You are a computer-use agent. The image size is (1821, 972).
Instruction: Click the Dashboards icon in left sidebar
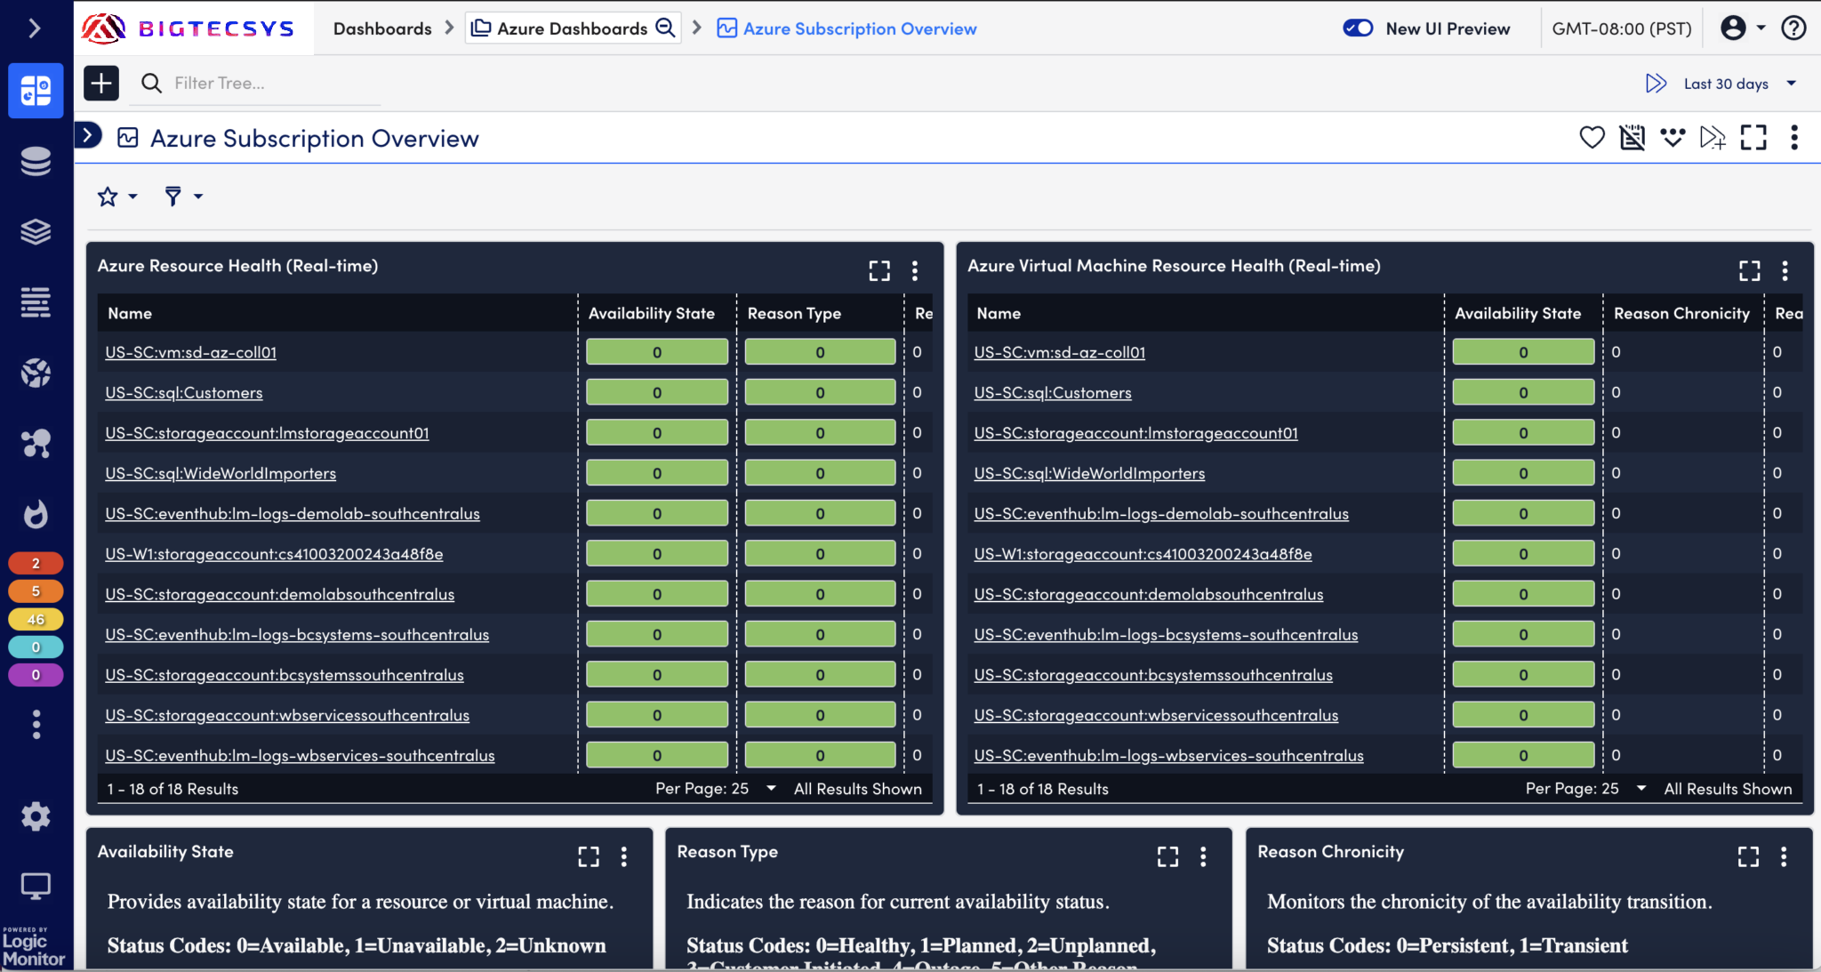pyautogui.click(x=36, y=91)
